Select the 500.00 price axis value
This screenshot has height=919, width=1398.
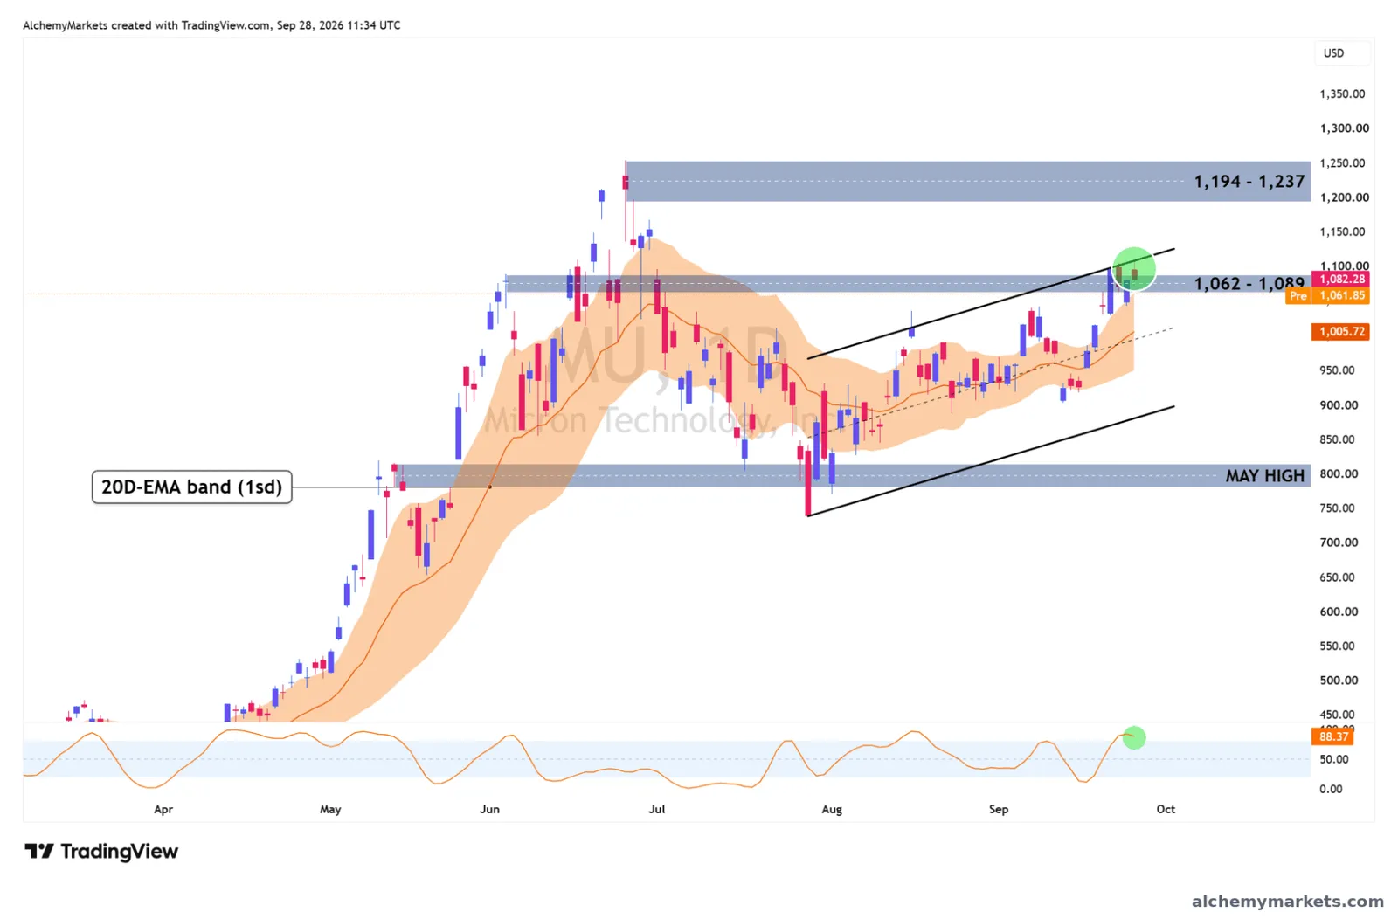pyautogui.click(x=1339, y=681)
